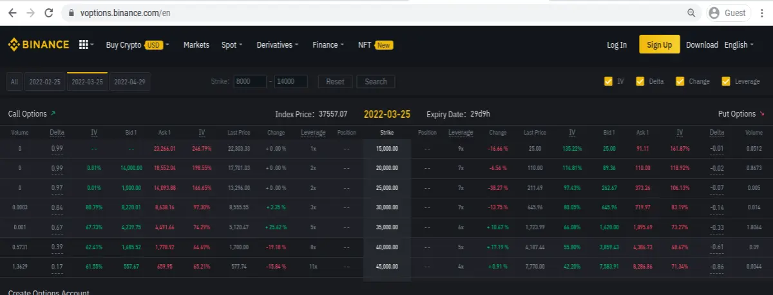Click the 15,000.00 strike cell
The image size is (773, 295).
[x=387, y=148]
